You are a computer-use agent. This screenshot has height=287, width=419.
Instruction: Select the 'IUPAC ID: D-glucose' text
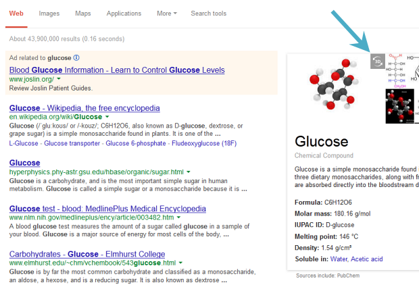tap(324, 225)
